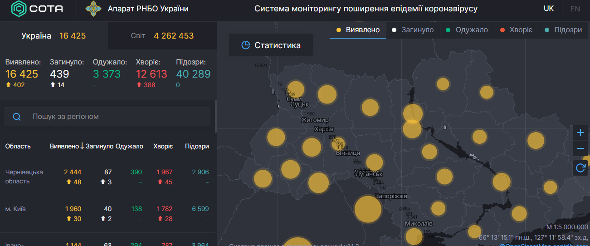590x246 pixels.
Task: Click Чернівецька sick count 1 967
Action: [165, 172]
